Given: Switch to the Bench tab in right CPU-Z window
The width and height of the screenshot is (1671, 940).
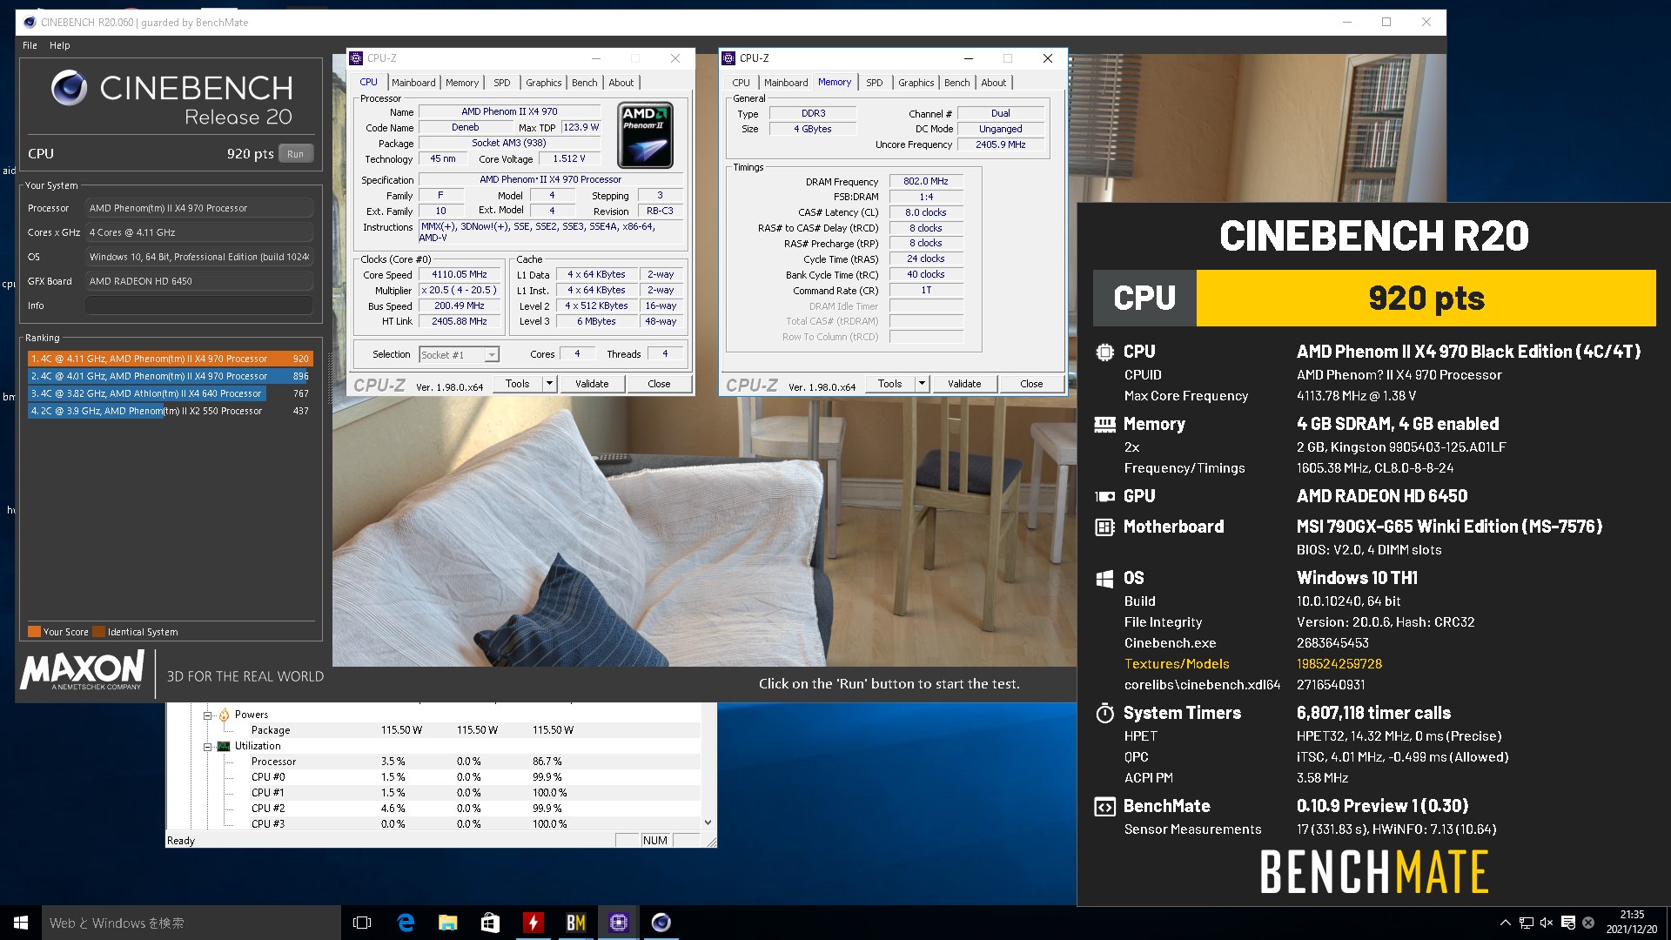Looking at the screenshot, I should point(957,83).
